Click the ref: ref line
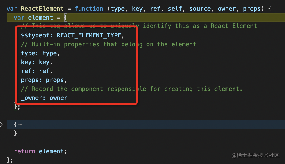This screenshot has height=164, width=285. pyautogui.click(x=37, y=71)
